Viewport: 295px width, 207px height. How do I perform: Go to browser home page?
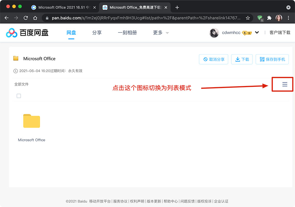35,18
